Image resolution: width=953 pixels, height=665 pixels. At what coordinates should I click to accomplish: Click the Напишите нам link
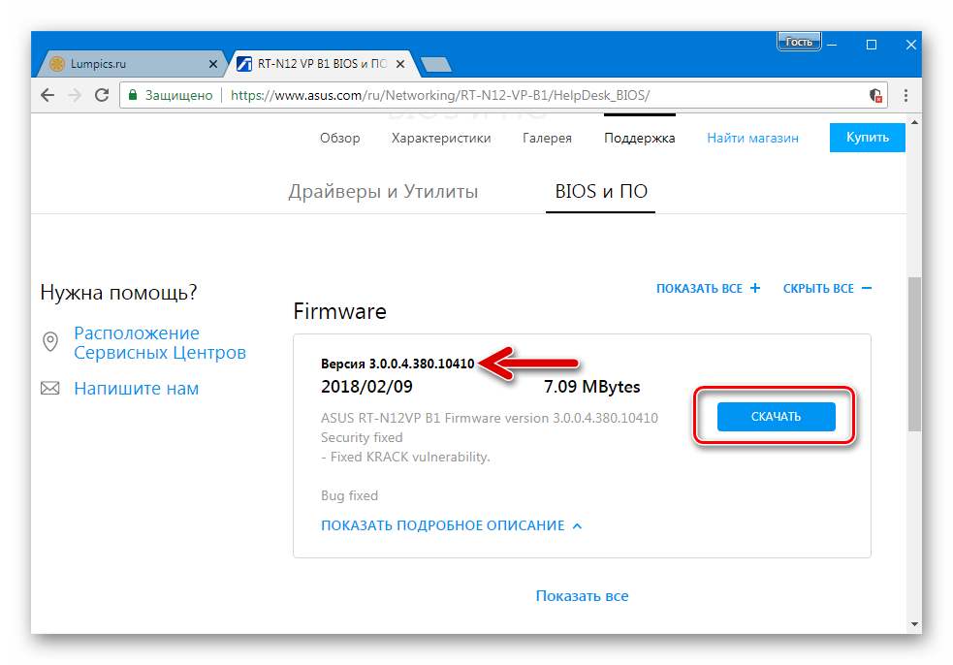[136, 389]
